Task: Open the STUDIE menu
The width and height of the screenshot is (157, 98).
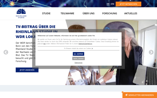Action: pos(46,13)
